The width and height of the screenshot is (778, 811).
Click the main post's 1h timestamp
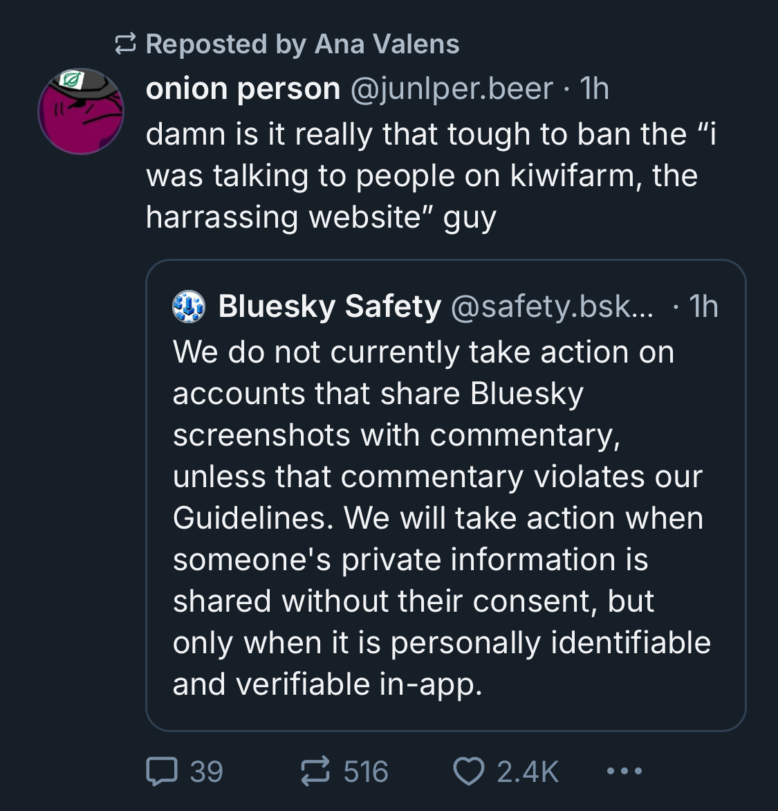pyautogui.click(x=594, y=89)
